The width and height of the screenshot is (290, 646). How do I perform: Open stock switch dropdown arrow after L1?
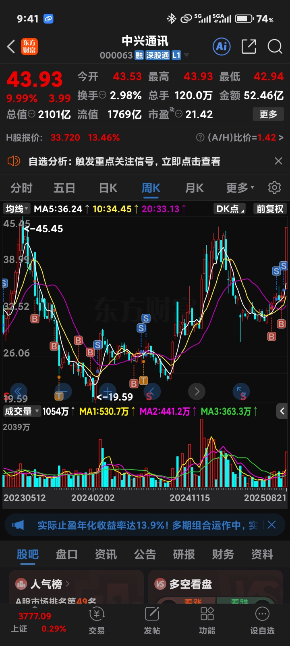(x=186, y=55)
